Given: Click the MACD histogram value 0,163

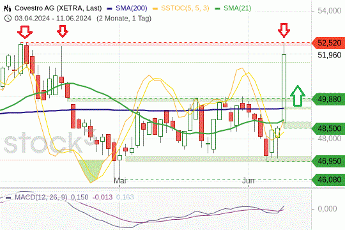Looking at the screenshot, I should [x=125, y=197].
